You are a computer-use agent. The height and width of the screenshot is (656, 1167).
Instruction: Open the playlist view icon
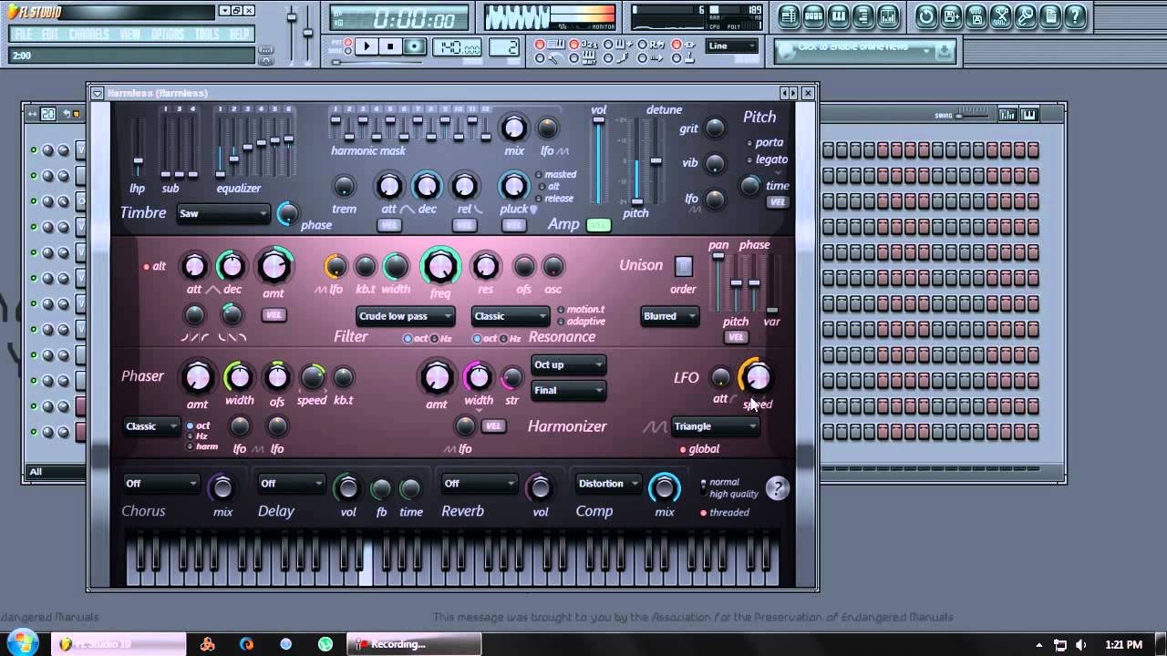click(x=789, y=15)
